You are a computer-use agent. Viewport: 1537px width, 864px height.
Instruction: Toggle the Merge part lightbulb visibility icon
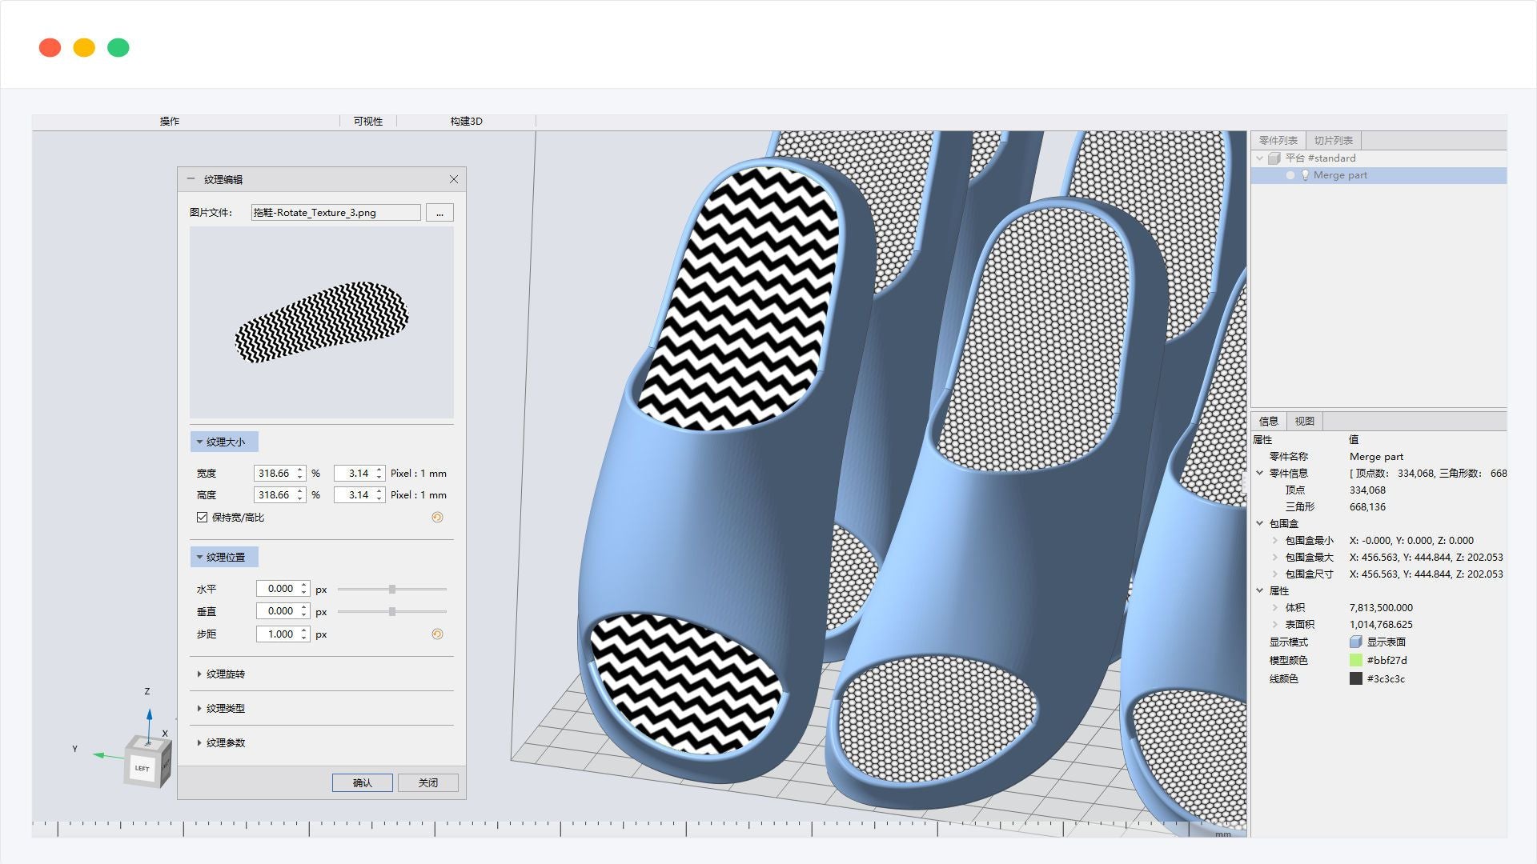pyautogui.click(x=1305, y=175)
